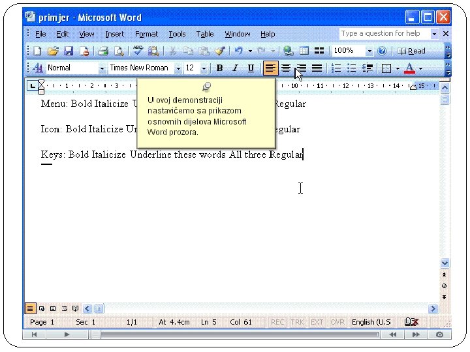
Task: Create a new blank document
Action: click(38, 51)
